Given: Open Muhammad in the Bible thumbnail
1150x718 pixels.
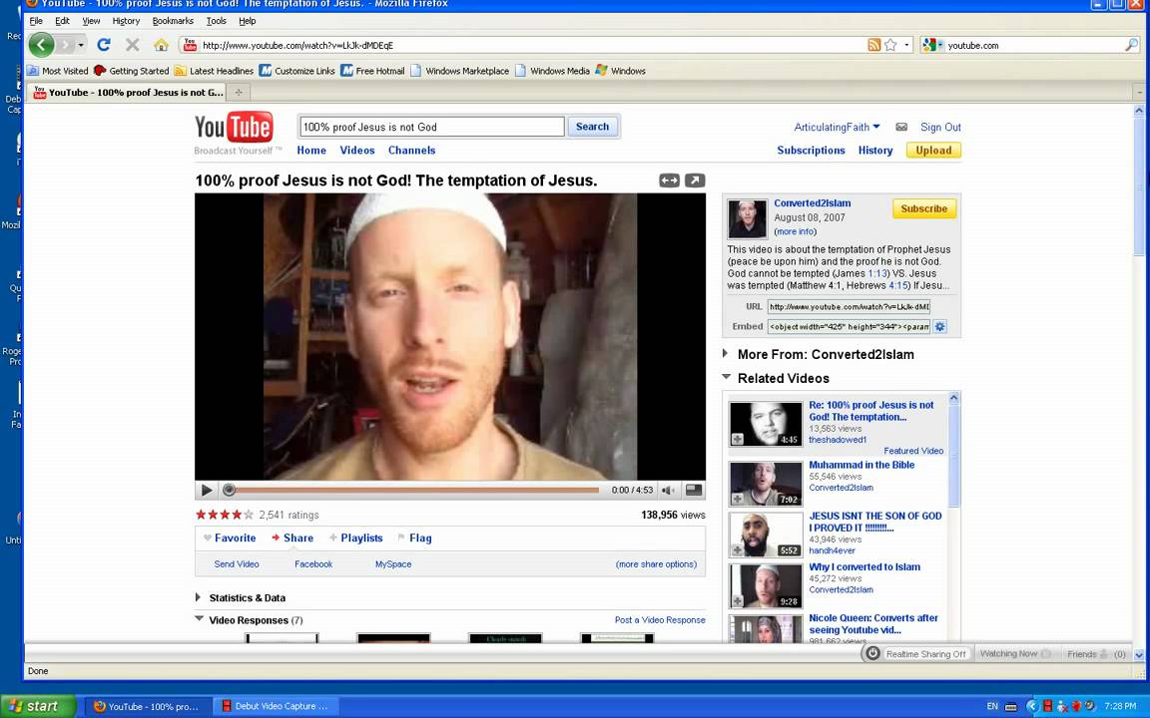Looking at the screenshot, I should 766,484.
